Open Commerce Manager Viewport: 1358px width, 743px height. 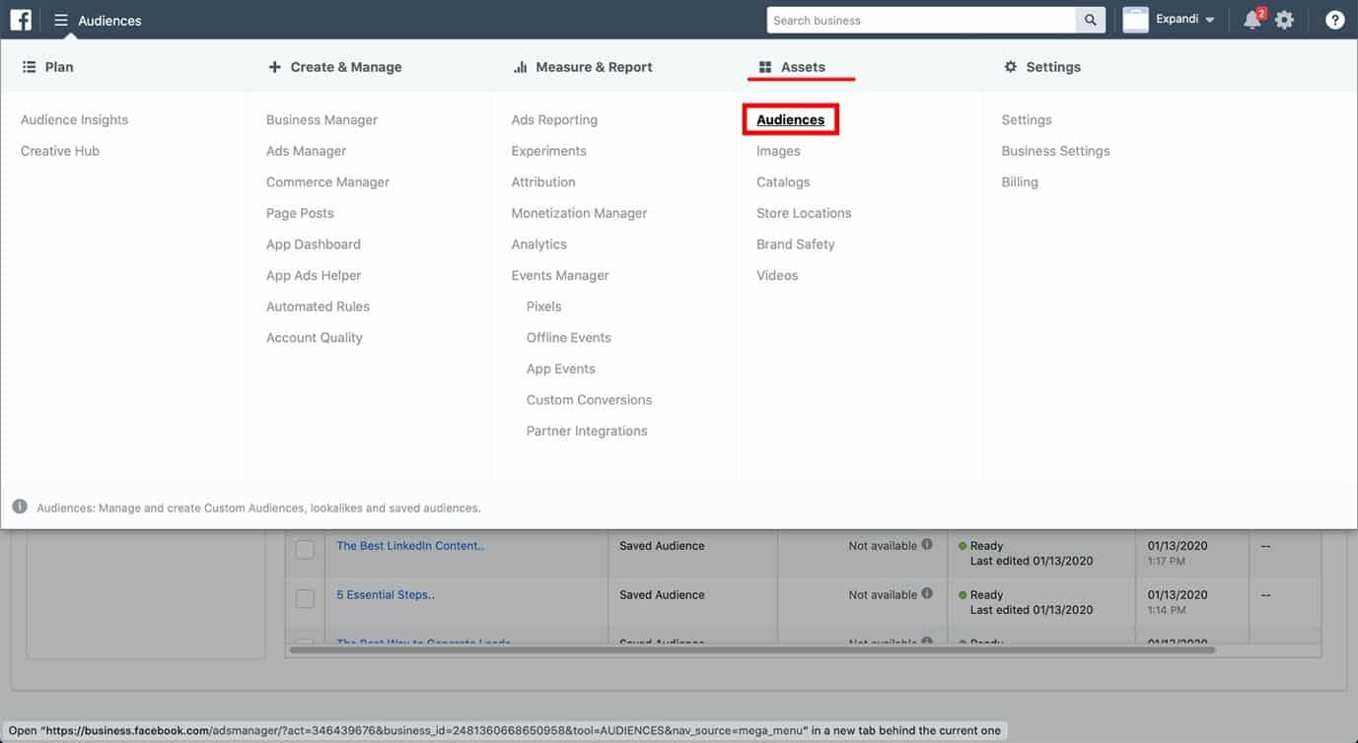327,182
